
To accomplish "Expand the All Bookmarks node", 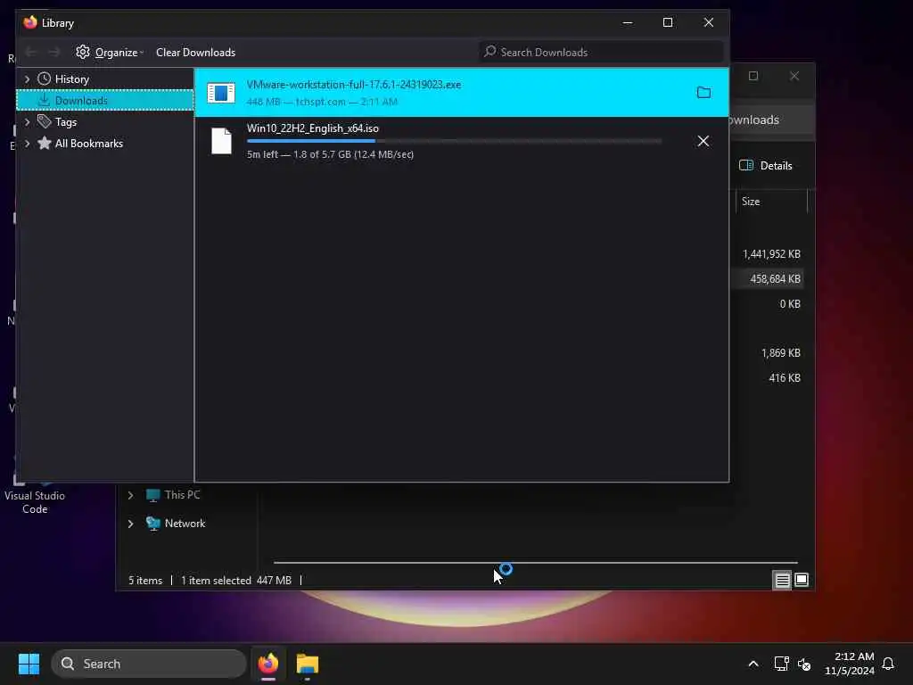I will tap(27, 144).
